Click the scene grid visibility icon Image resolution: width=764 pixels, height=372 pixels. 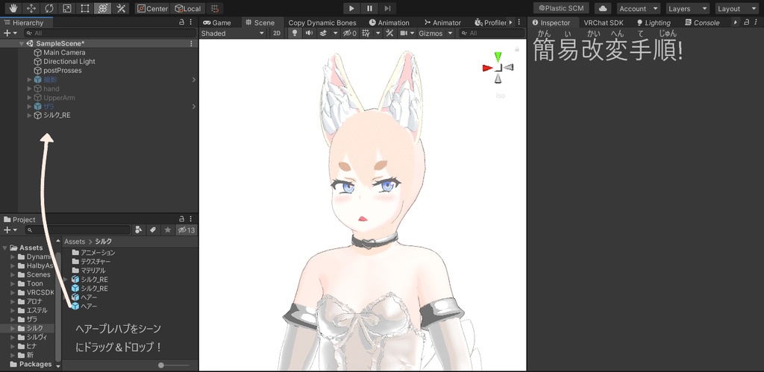pyautogui.click(x=366, y=33)
